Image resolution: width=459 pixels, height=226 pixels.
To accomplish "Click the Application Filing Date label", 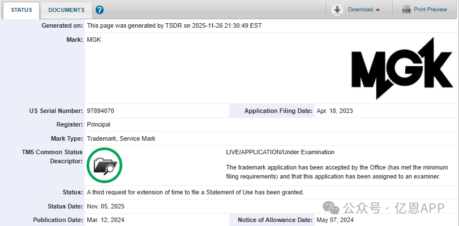I will (x=278, y=111).
